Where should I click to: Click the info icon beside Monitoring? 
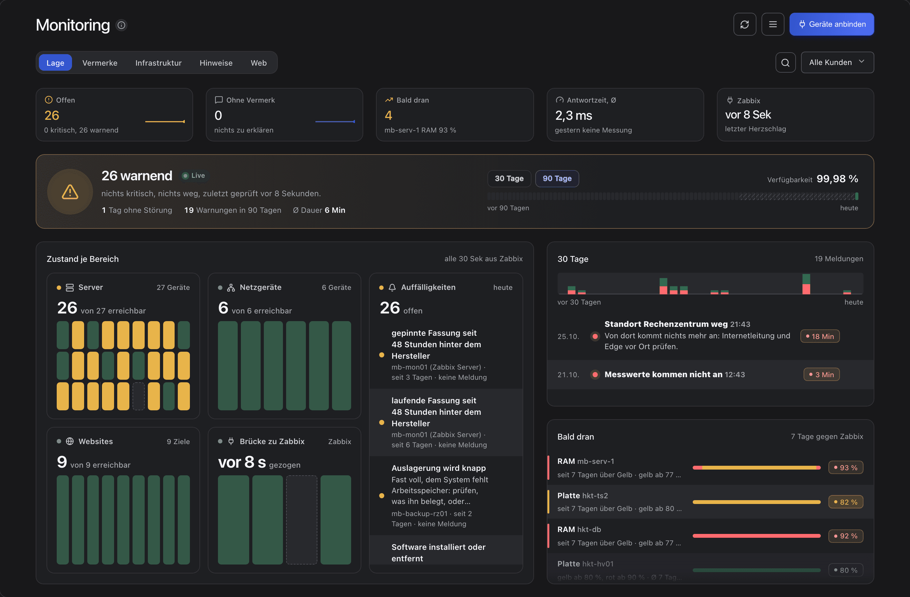pyautogui.click(x=121, y=25)
